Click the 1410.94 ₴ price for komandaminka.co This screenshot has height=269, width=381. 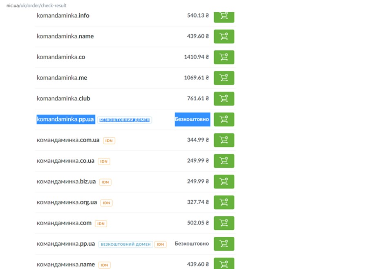[196, 57]
